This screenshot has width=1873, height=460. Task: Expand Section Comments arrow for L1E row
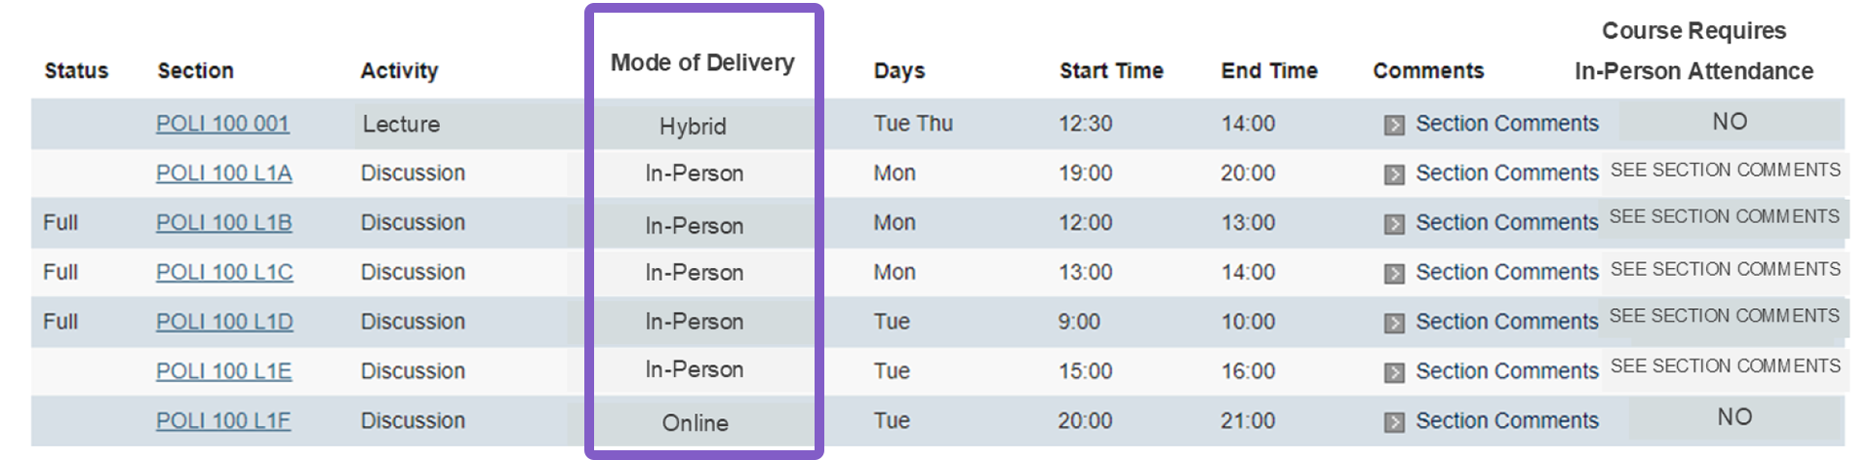(x=1394, y=372)
